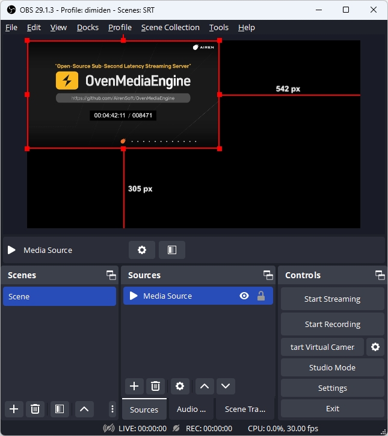Open the Docks menu
Viewport: 388px width, 436px height.
click(88, 28)
